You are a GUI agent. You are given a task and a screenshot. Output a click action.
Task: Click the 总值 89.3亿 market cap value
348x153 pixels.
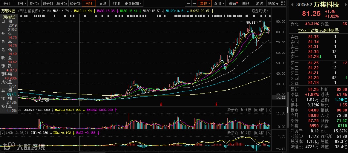[x=341, y=142]
